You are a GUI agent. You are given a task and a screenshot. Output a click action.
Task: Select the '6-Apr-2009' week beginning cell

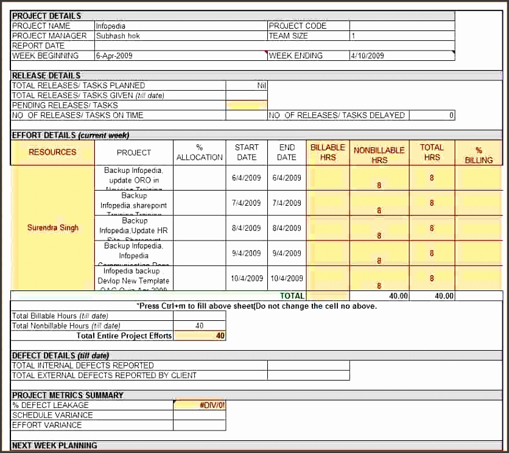(x=181, y=55)
